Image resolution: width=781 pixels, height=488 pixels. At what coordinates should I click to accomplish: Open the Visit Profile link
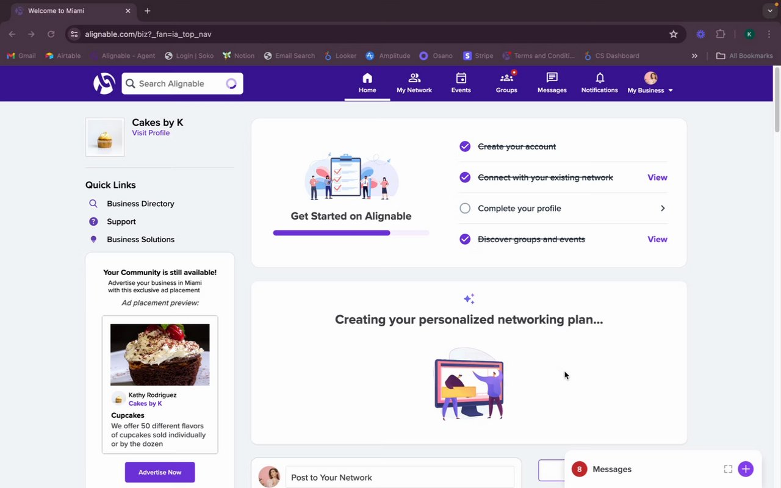[151, 133]
